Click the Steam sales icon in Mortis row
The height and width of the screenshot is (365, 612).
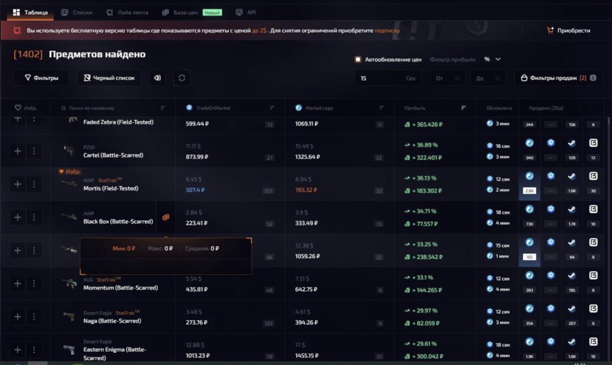point(572,176)
